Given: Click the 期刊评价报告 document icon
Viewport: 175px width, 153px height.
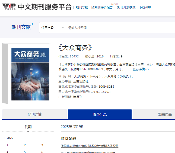Looking at the screenshot, I should 93,7.
